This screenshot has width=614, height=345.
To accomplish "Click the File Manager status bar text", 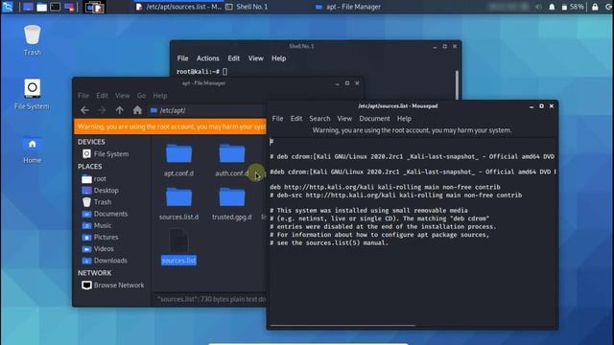I will point(211,299).
